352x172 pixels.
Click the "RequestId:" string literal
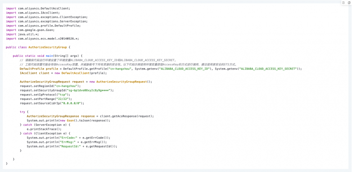70,146
